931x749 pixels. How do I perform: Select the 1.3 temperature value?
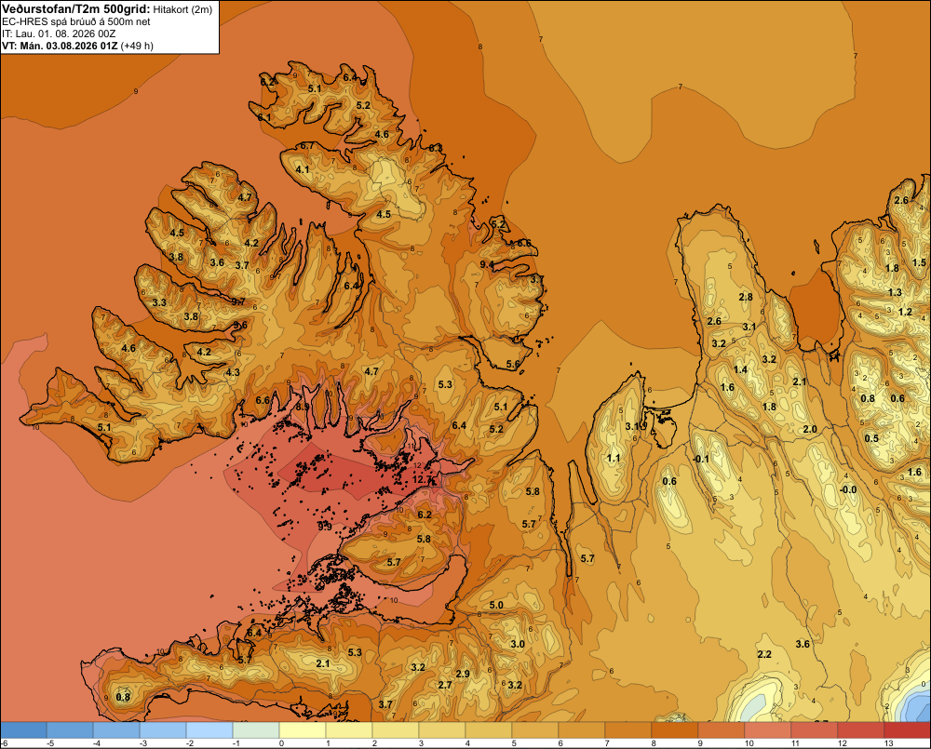pyautogui.click(x=895, y=292)
